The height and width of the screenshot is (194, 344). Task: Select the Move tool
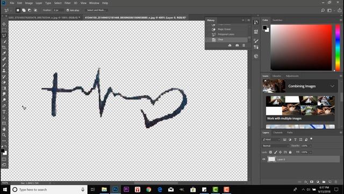click(4, 24)
